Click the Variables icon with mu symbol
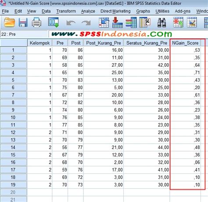The image size is (208, 202). point(145,22)
